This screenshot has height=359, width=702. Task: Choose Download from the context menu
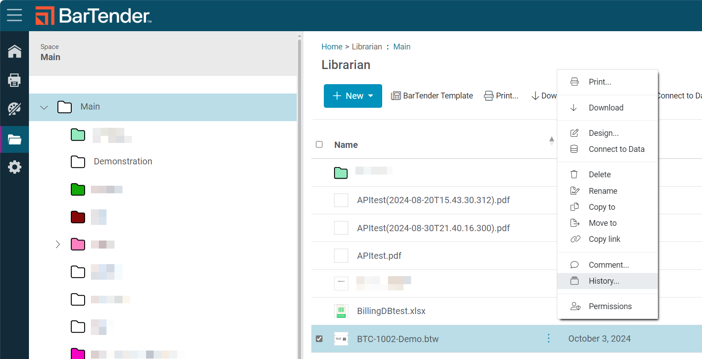(x=608, y=108)
